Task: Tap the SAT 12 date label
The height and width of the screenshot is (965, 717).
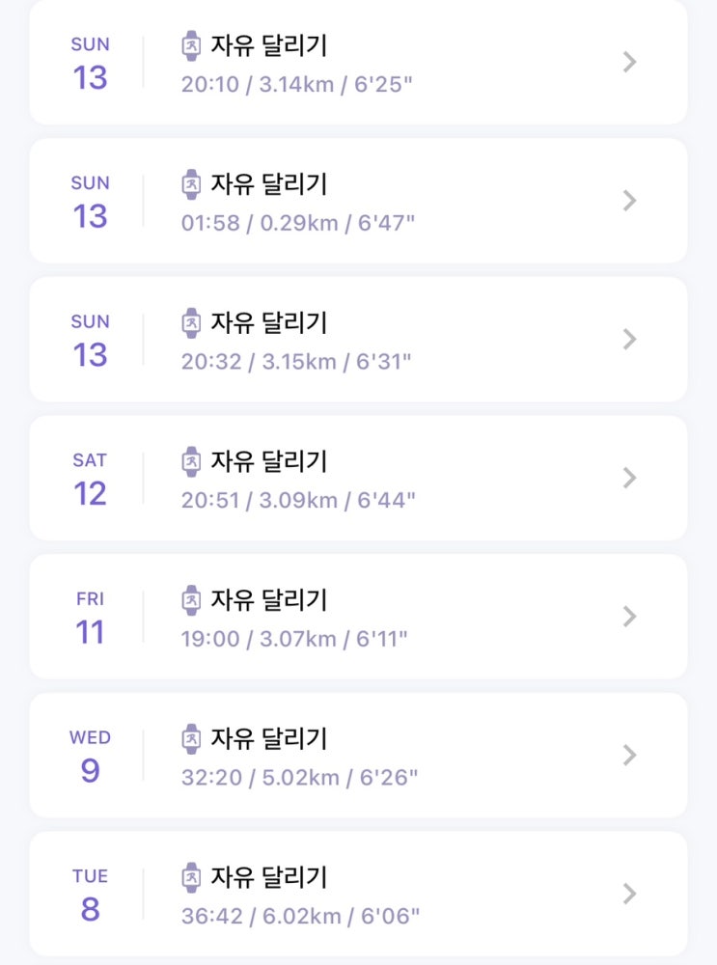Action: (90, 480)
